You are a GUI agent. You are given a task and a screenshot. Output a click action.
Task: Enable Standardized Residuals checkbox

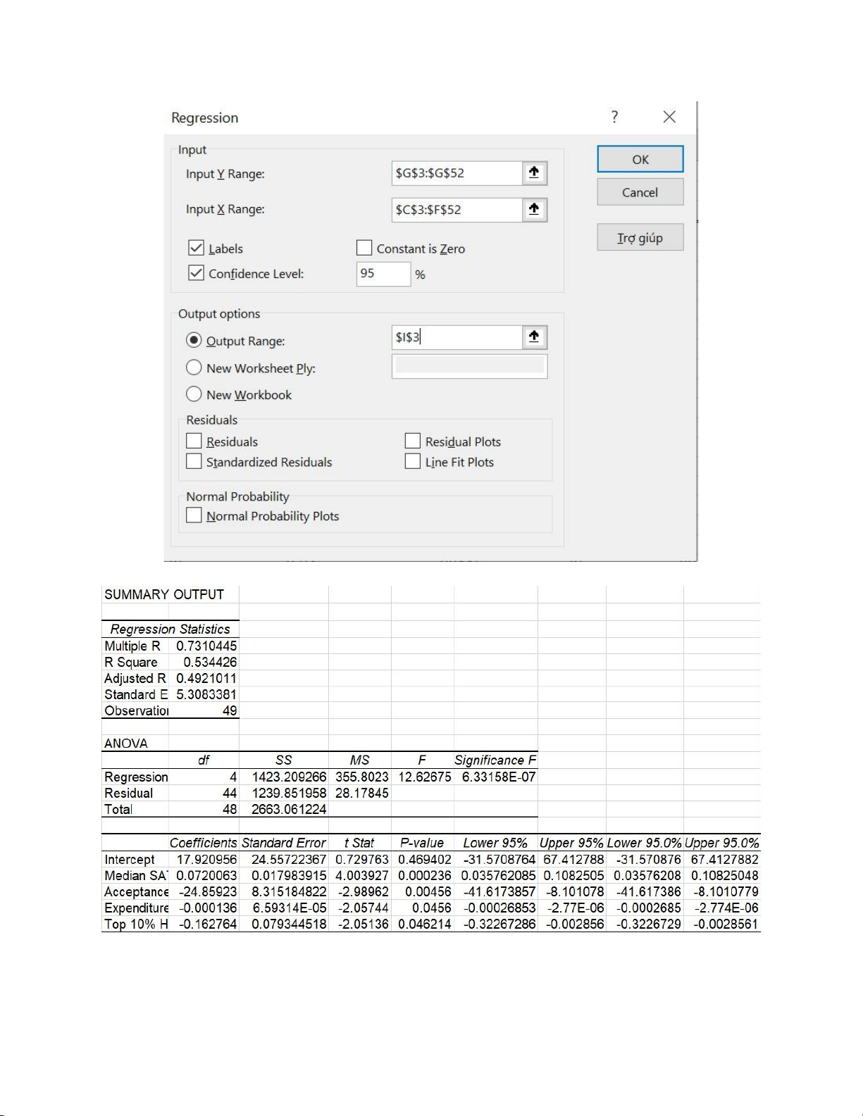(194, 461)
